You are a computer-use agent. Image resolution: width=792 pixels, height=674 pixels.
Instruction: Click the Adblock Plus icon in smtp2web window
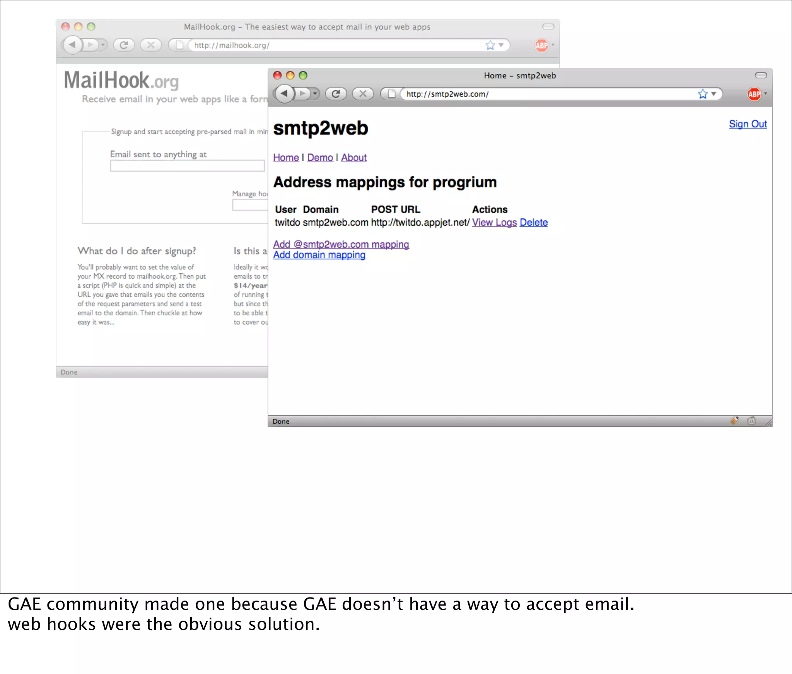(754, 94)
